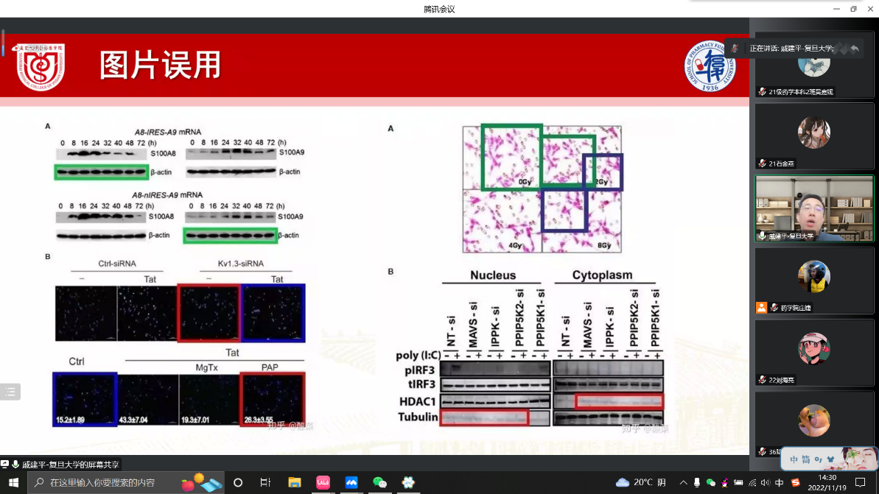
Task: Open the Windows Start menu
Action: tap(13, 482)
